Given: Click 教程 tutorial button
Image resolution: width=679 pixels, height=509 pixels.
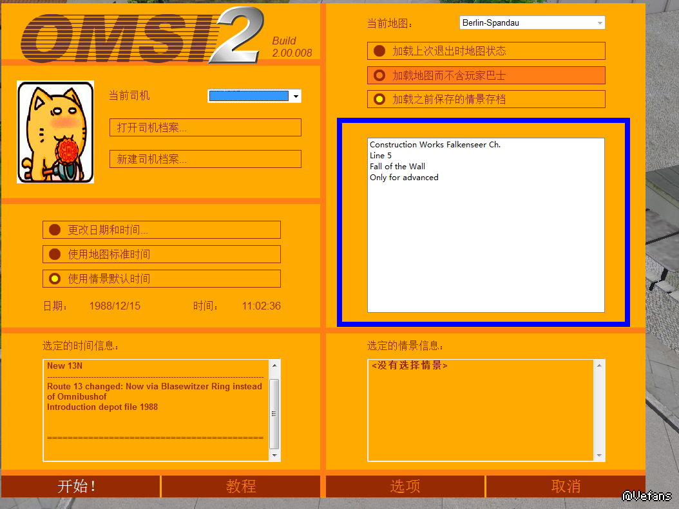Looking at the screenshot, I should point(241,486).
